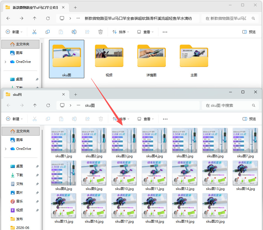Close the sku图 tab
The height and width of the screenshot is (230, 263).
click(x=63, y=94)
